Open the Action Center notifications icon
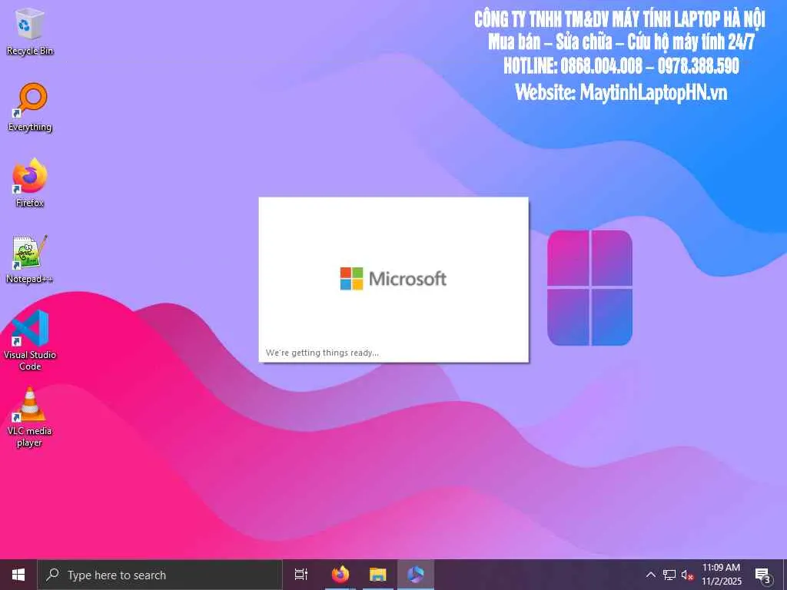 pyautogui.click(x=763, y=575)
